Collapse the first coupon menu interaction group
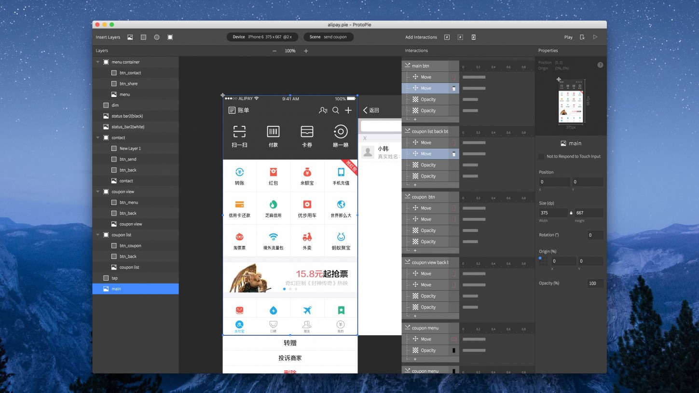Image resolution: width=699 pixels, height=393 pixels. pyautogui.click(x=407, y=328)
